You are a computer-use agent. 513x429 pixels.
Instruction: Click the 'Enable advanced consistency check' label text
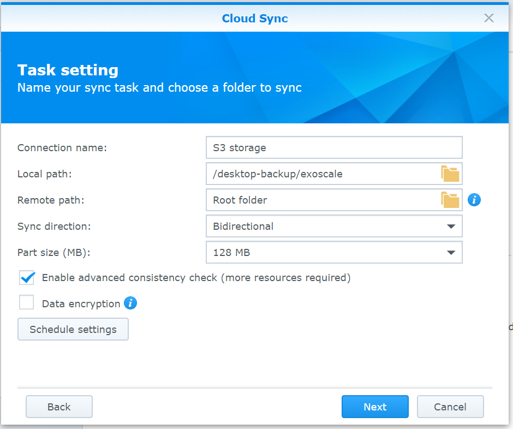tap(196, 278)
